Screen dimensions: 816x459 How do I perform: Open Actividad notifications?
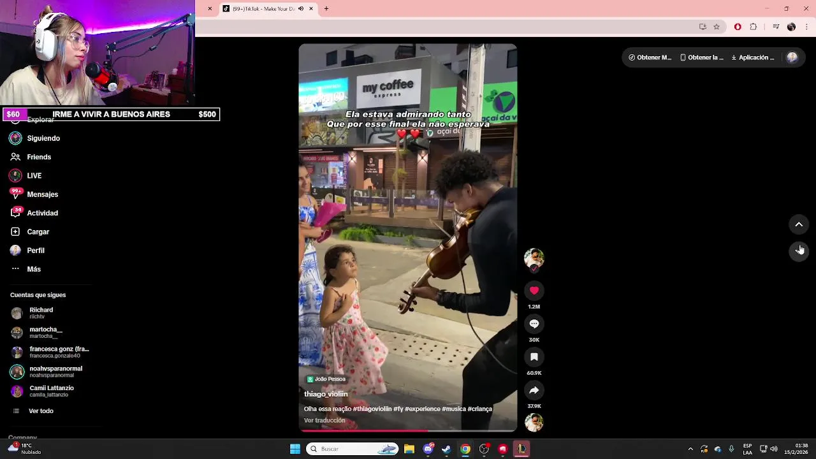coord(34,213)
